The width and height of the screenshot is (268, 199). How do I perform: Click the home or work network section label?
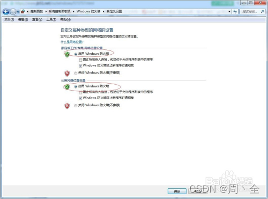coord(82,48)
